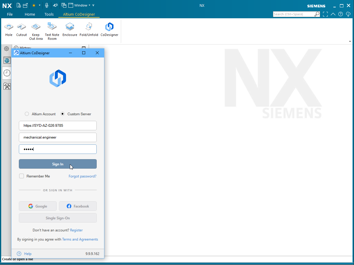Select the Custom Server radio button

62,114
